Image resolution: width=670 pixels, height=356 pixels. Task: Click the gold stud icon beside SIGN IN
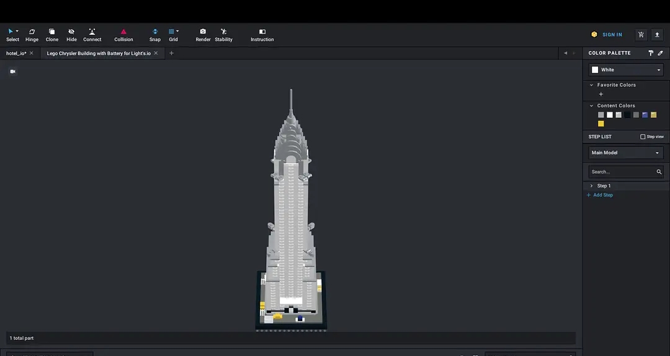(x=594, y=35)
